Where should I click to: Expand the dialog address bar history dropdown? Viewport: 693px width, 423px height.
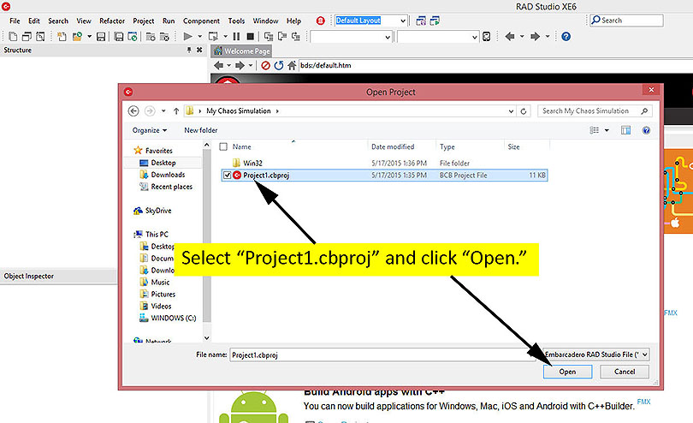511,111
